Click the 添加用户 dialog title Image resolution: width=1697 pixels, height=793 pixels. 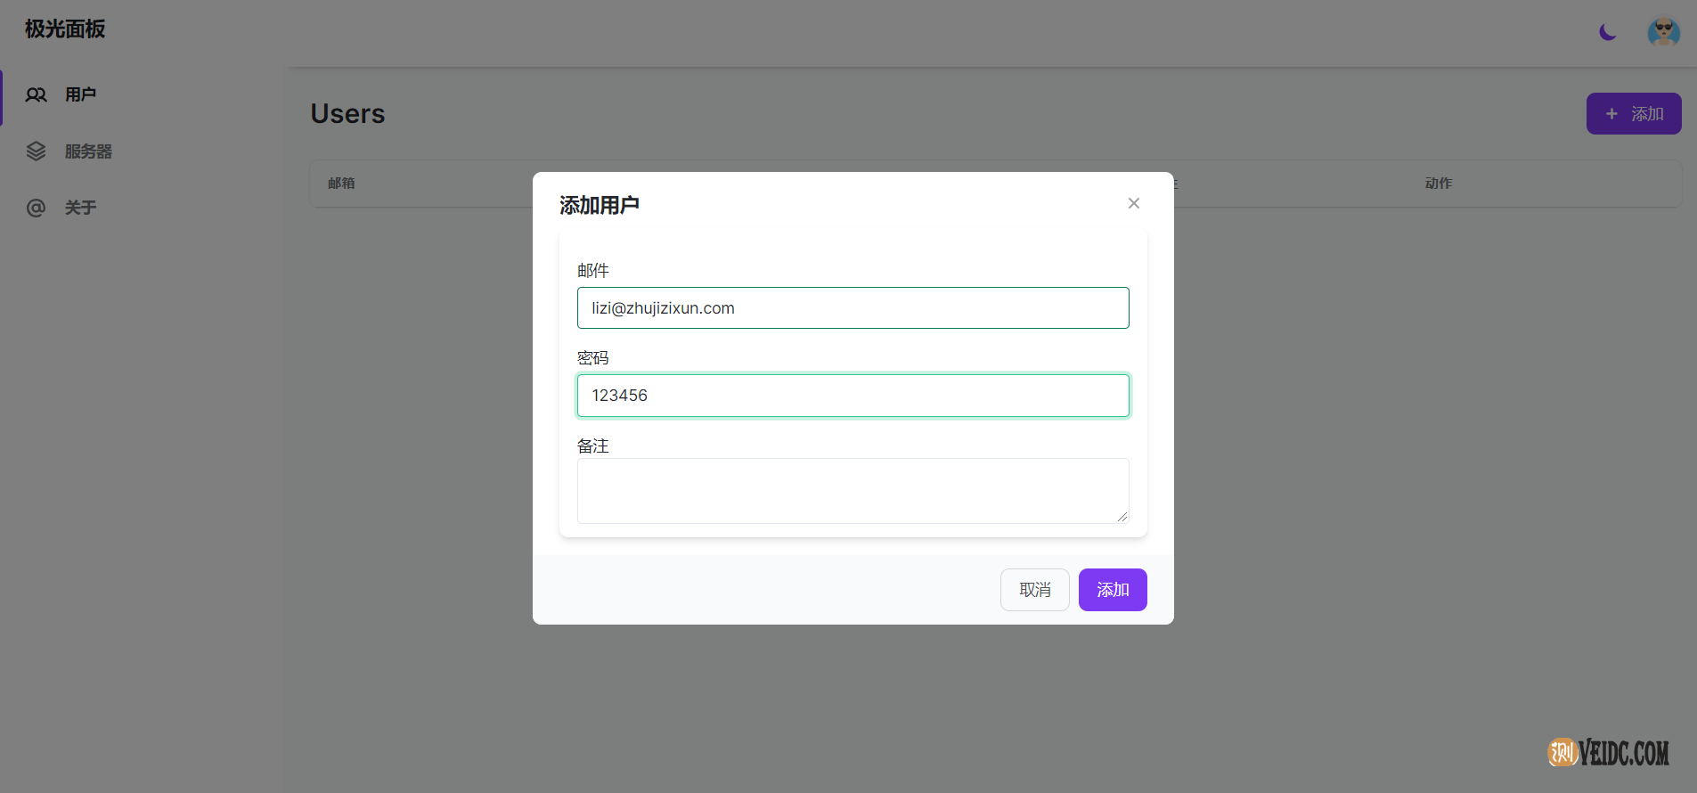pyautogui.click(x=599, y=206)
